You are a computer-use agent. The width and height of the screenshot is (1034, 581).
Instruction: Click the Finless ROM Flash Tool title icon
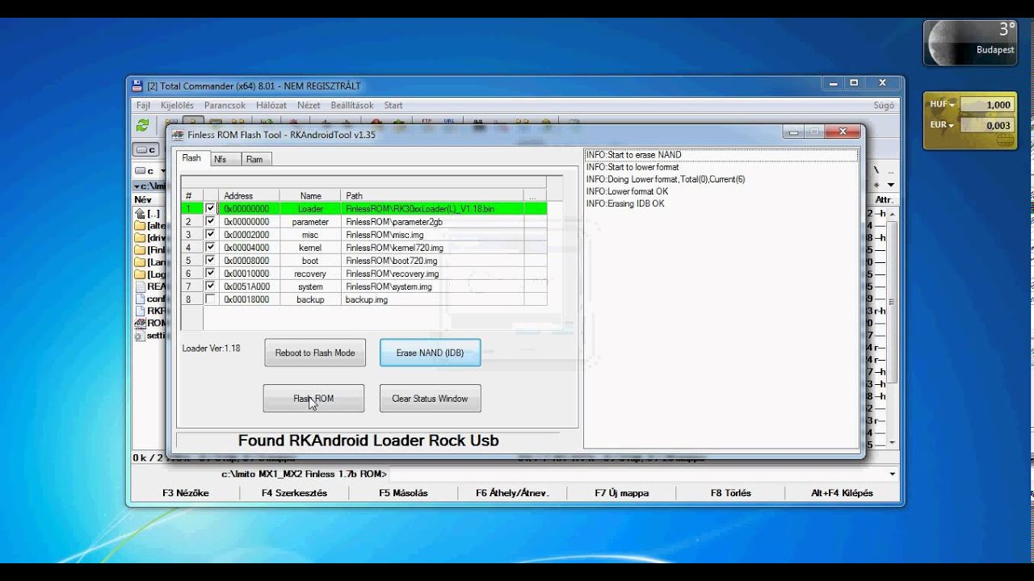178,135
